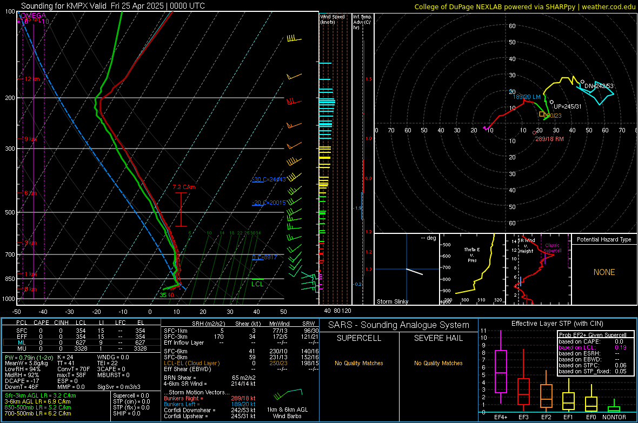The image size is (638, 423).
Task: Click Effective Layer STP (with CIN) title
Action: point(557,324)
